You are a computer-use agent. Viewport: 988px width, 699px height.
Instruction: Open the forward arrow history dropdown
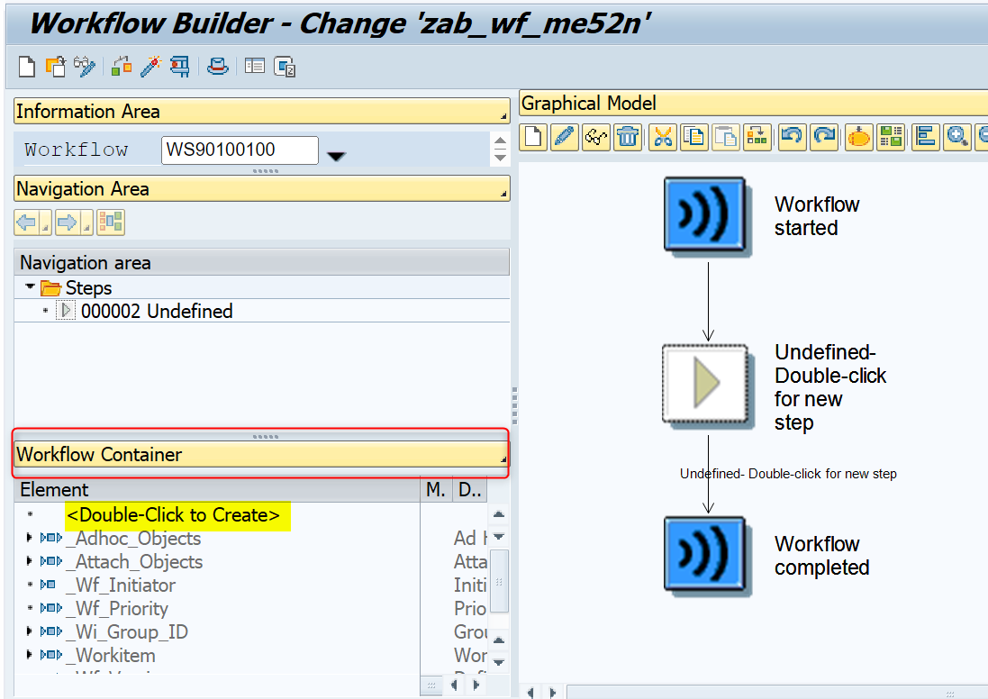pyautogui.click(x=87, y=222)
